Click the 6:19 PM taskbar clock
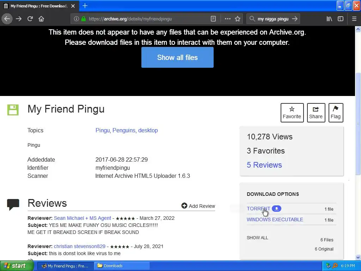Screen dimensions: 361x271 [x=348, y=266]
